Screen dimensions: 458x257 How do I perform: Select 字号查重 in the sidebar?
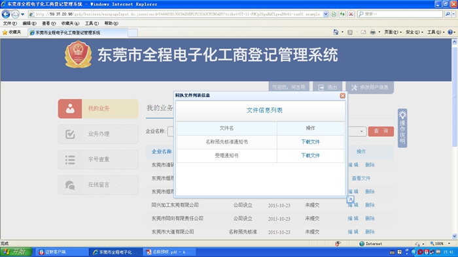(98, 160)
